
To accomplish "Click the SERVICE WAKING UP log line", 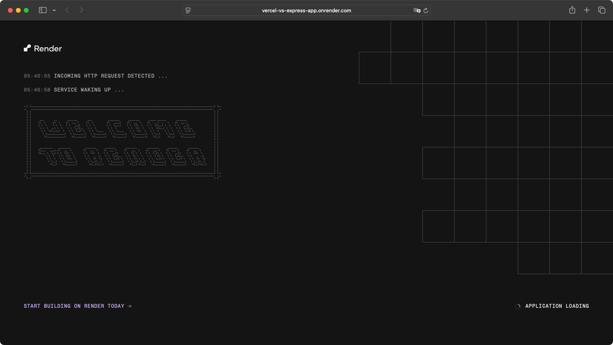I will pos(73,90).
